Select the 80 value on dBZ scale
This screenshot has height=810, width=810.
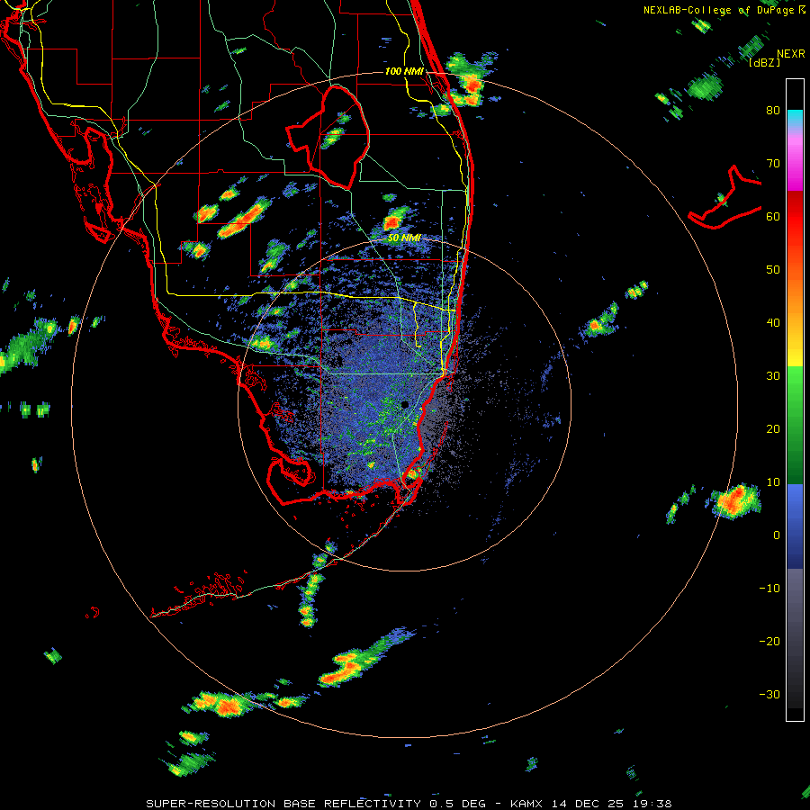pos(773,111)
